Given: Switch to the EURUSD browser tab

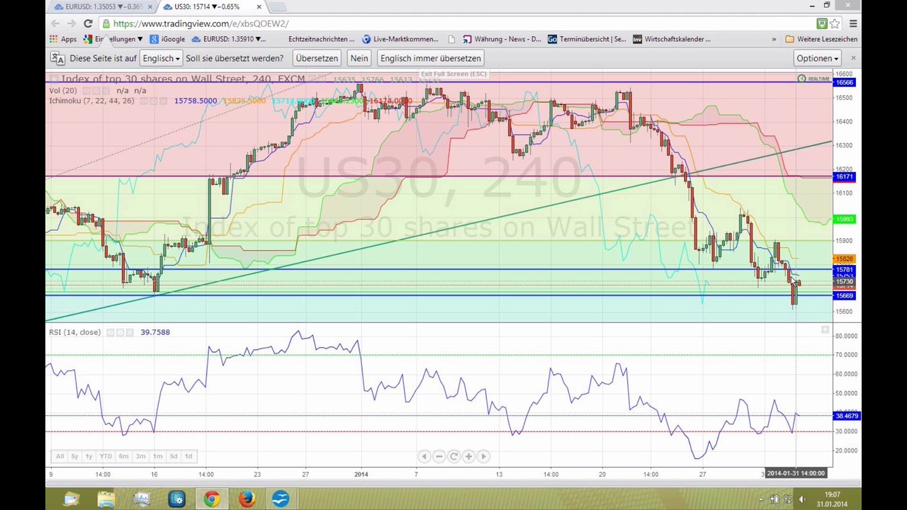Looking at the screenshot, I should [x=101, y=7].
